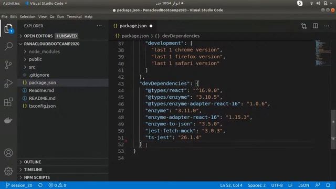Open the Explorer view in activity bar
Screen dimensions: 336x189
click(8, 28)
